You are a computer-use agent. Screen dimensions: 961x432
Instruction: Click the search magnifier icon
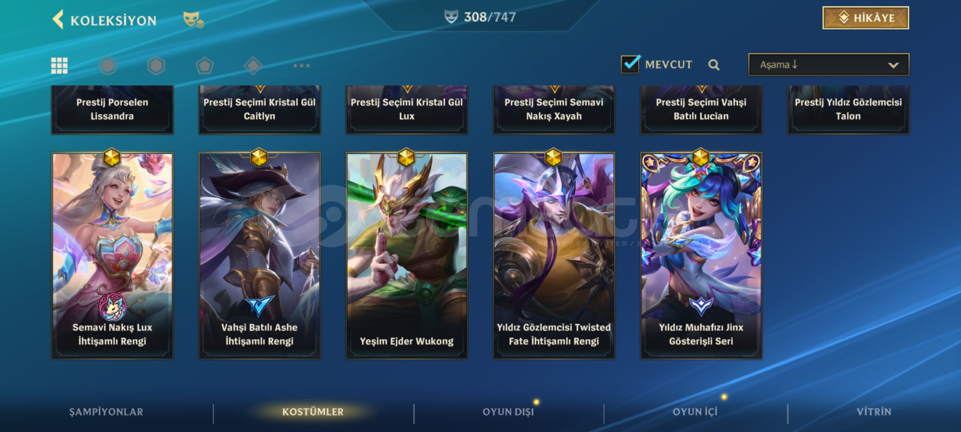(714, 65)
